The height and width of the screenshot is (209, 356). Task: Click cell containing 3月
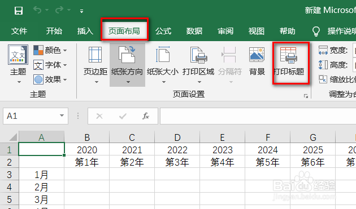(x=41, y=199)
